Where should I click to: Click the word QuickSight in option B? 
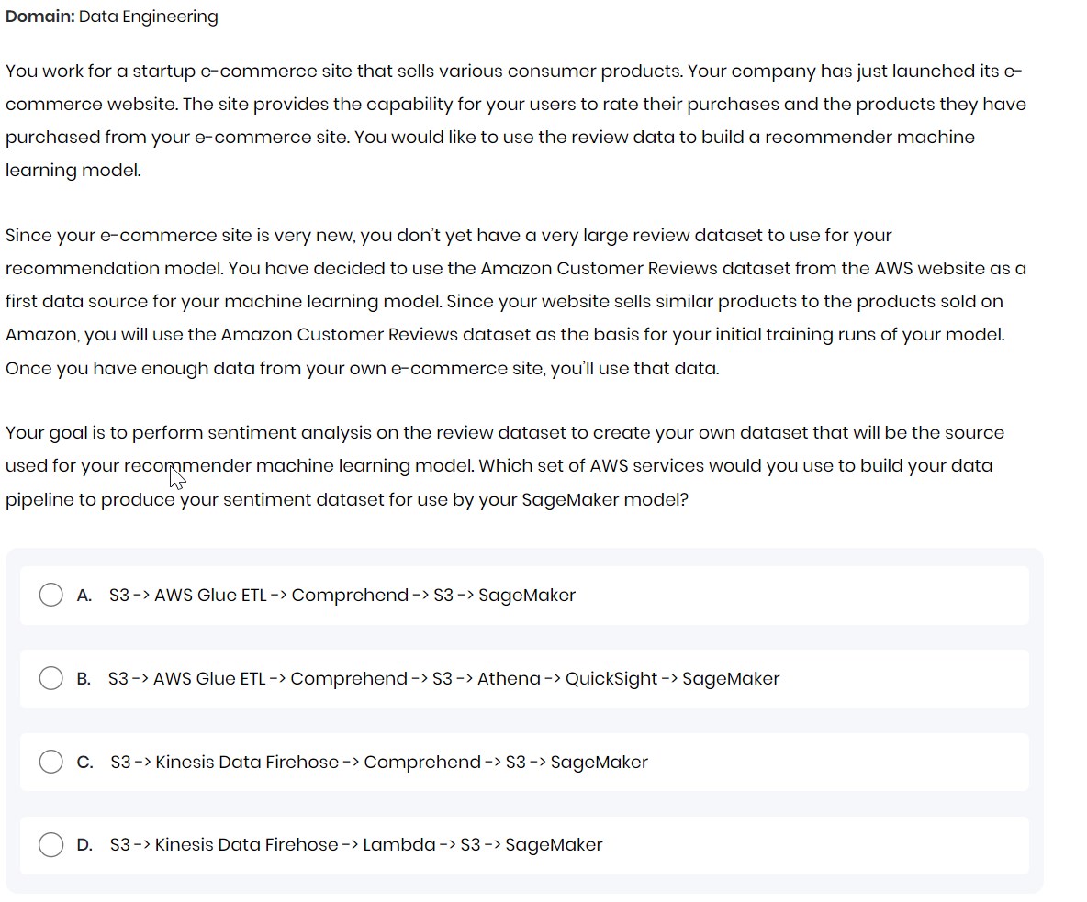(x=611, y=679)
